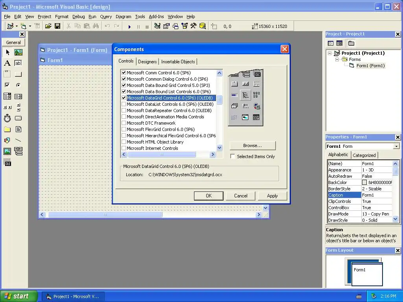The image size is (403, 302).
Task: Select the CommandButton control in the toolbox
Action: 18,74
